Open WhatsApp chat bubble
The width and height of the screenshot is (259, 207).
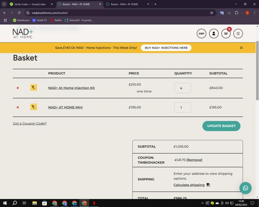point(246,188)
